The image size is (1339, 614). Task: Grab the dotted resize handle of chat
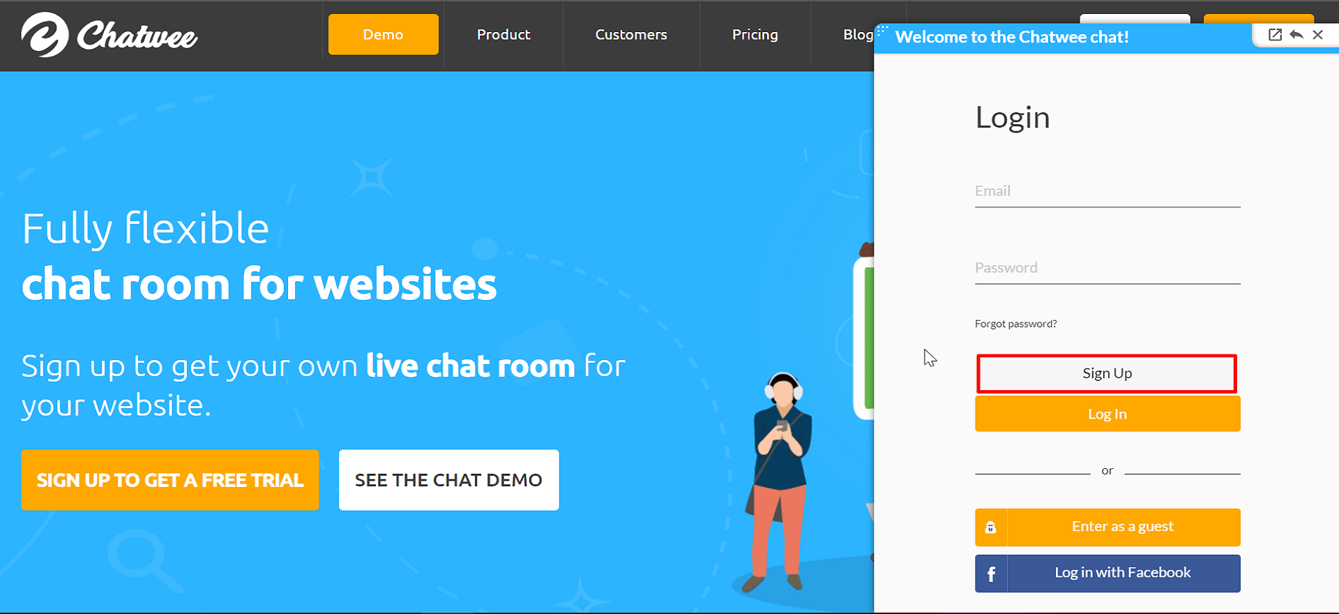tap(882, 30)
